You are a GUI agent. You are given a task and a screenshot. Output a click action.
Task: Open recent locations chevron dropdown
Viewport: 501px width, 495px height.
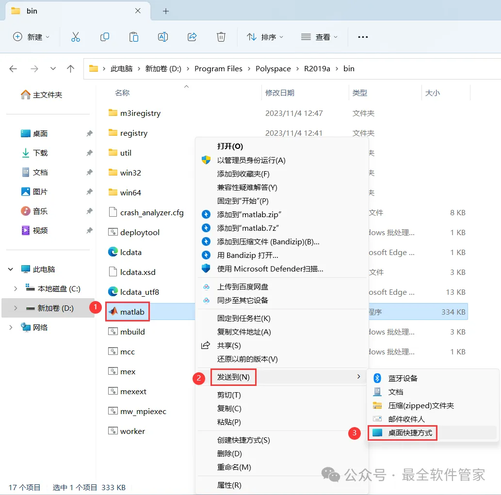pos(53,69)
